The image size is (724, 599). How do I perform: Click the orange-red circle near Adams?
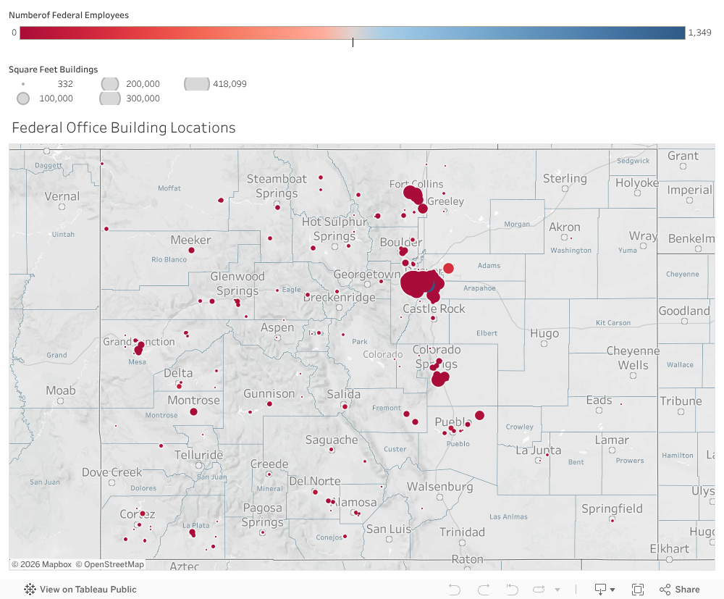pos(448,268)
